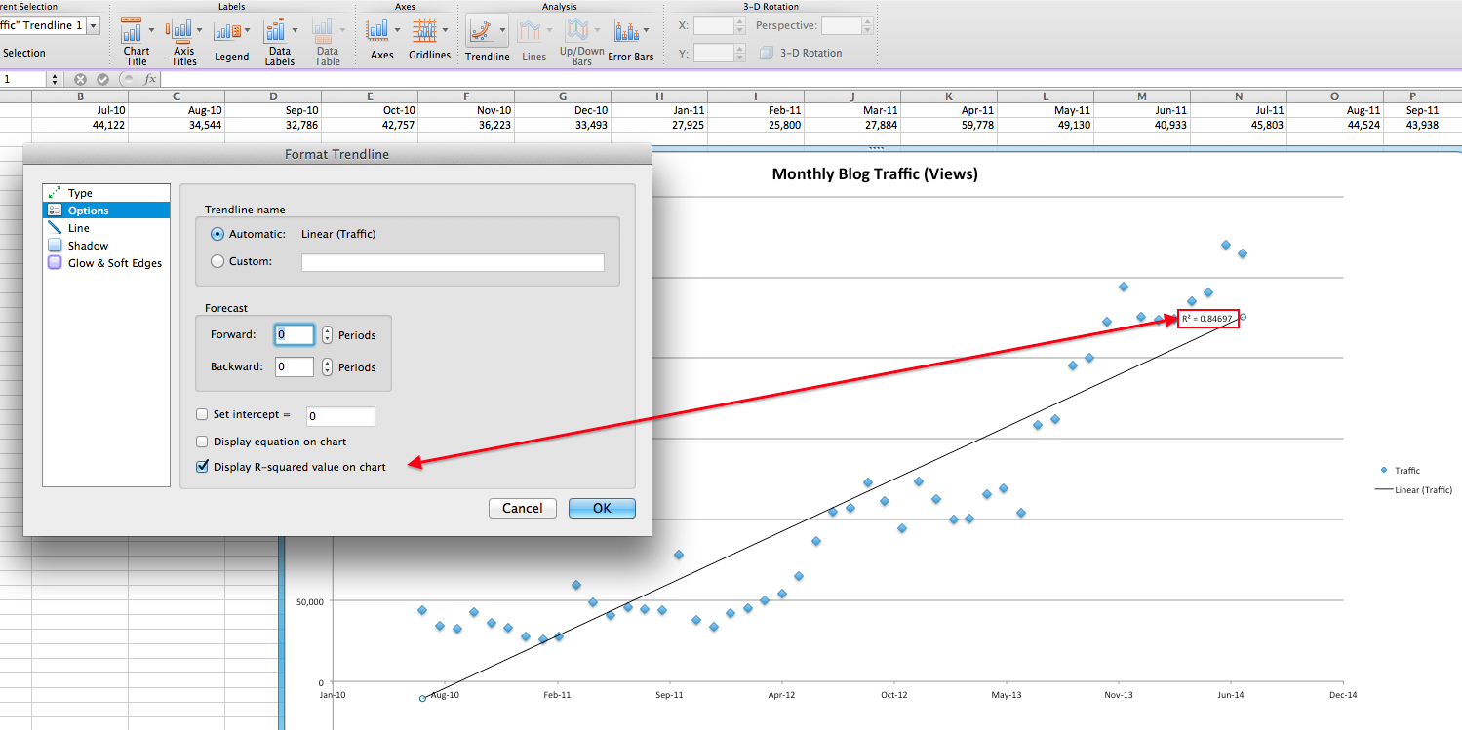Click the Legend icon in Labels group
This screenshot has width=1462, height=730.
pyautogui.click(x=227, y=31)
